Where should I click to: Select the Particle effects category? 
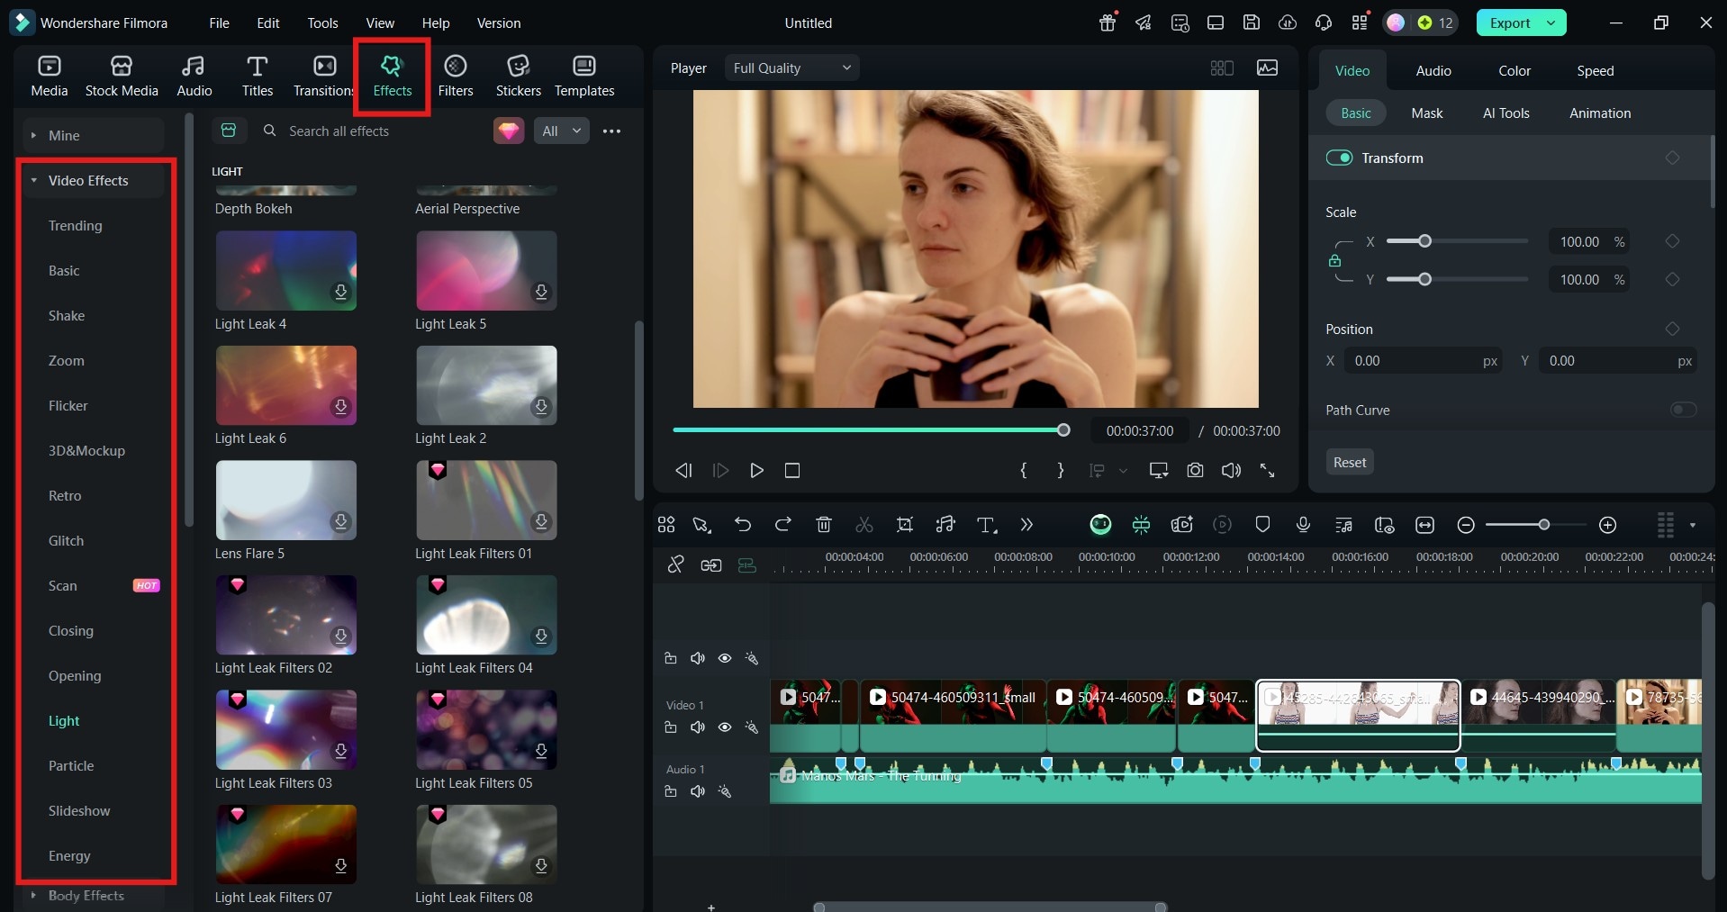70,765
